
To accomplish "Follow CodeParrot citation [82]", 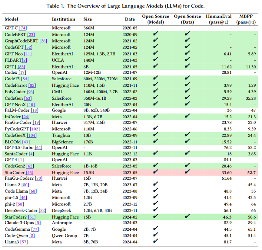I will [32, 85].
